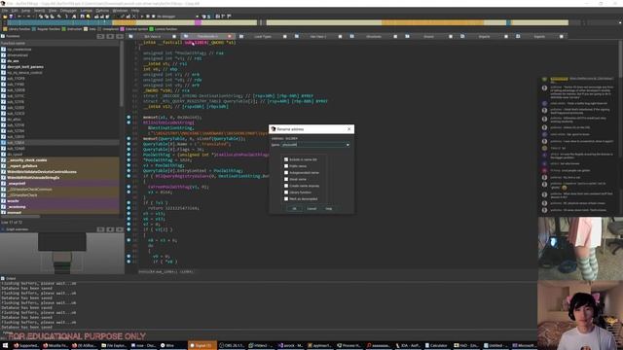Screen dimensions: 623x350
Task: Click the Functions list vertical scrollbar
Action: coord(122,74)
